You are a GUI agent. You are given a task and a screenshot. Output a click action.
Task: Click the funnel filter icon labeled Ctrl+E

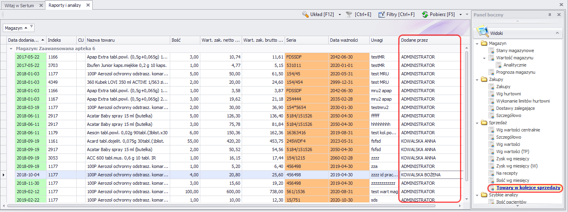[x=349, y=14]
